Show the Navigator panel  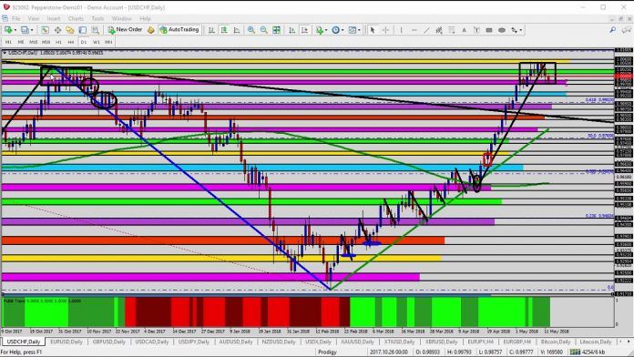click(x=70, y=30)
